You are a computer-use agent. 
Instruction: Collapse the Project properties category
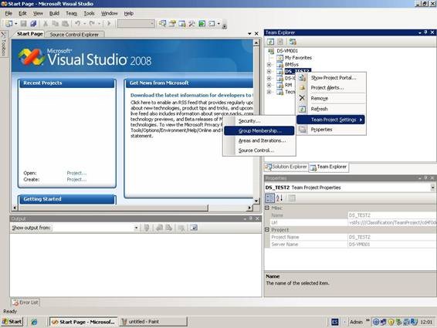[x=267, y=230]
